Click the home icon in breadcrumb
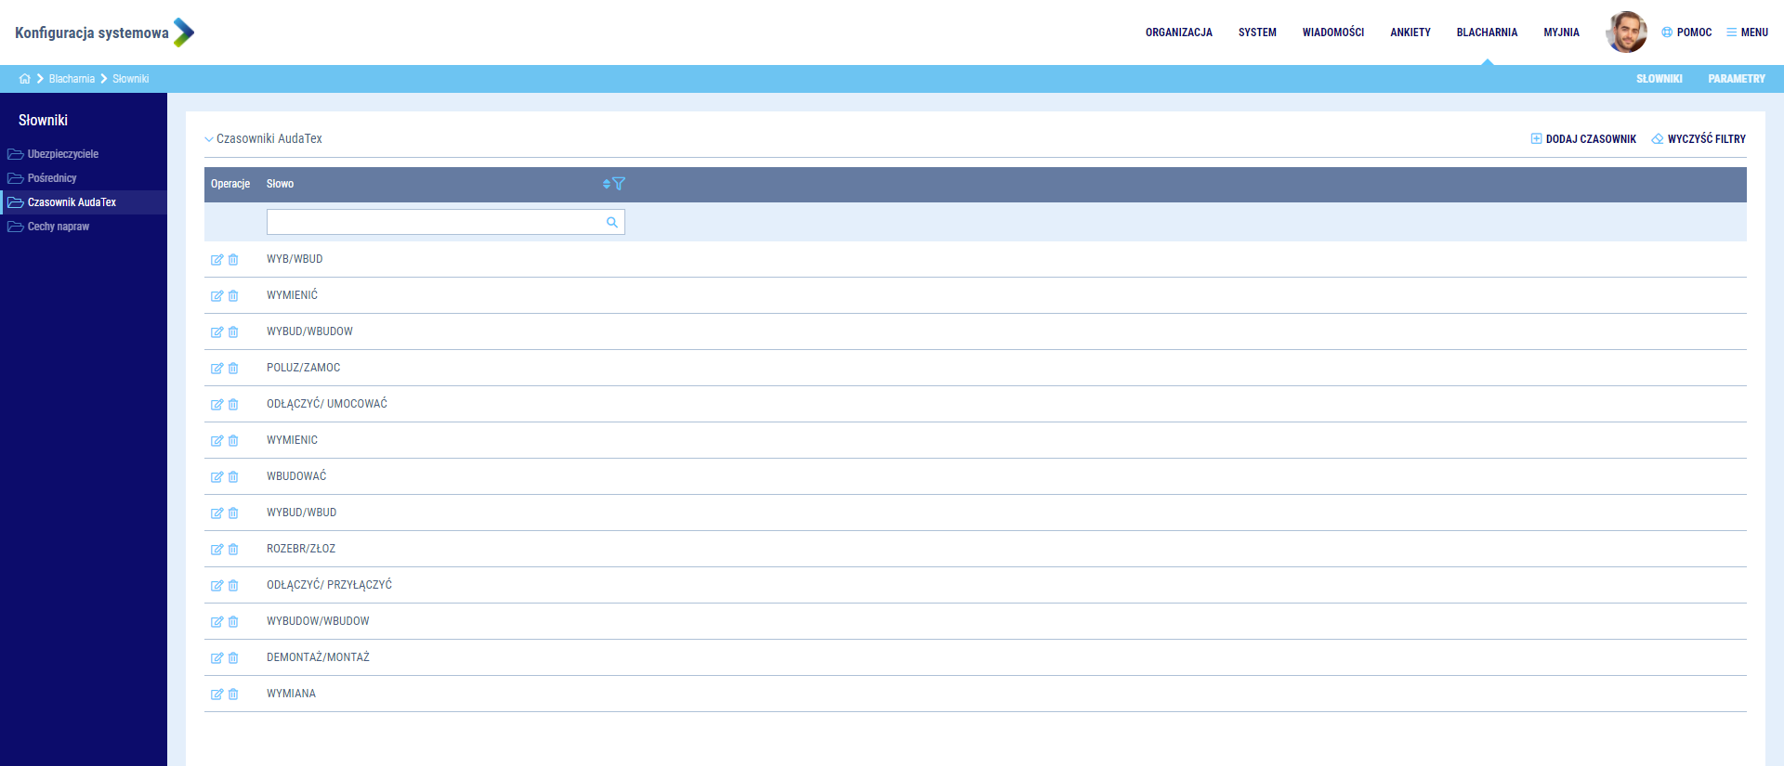The image size is (1784, 766). point(25,79)
